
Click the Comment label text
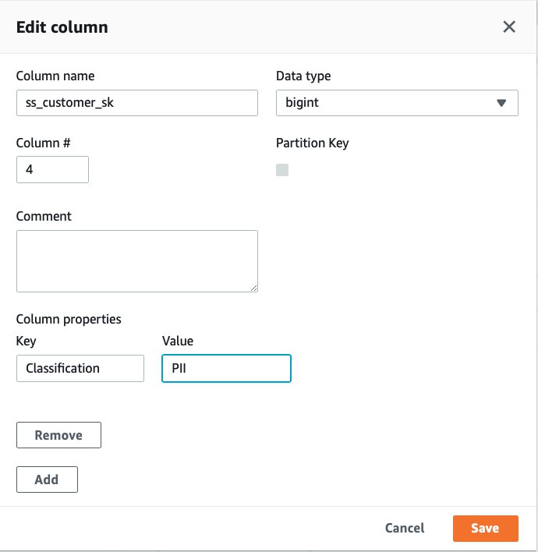pyautogui.click(x=44, y=216)
